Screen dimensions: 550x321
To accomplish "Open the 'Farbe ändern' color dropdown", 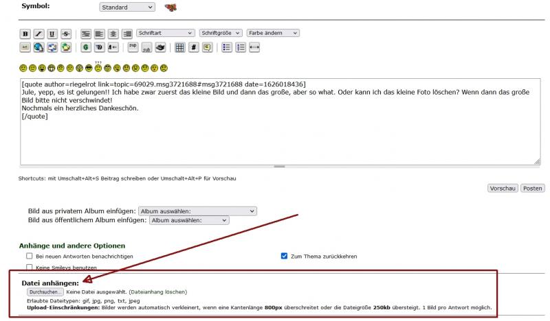I will click(273, 32).
